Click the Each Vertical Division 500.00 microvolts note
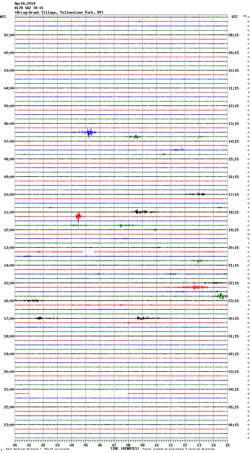251x453 pixels. (38, 449)
